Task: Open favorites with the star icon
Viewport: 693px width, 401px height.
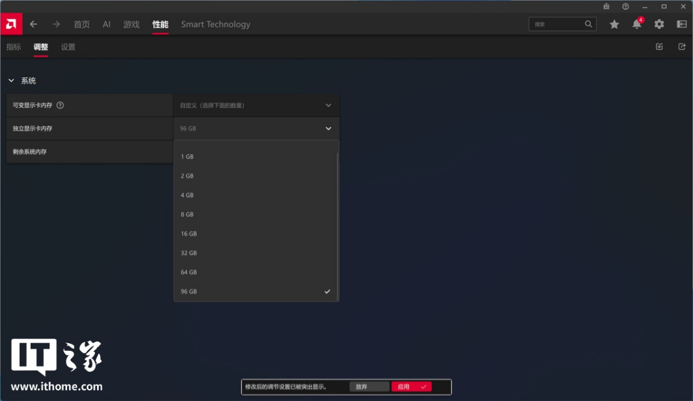Action: [614, 24]
